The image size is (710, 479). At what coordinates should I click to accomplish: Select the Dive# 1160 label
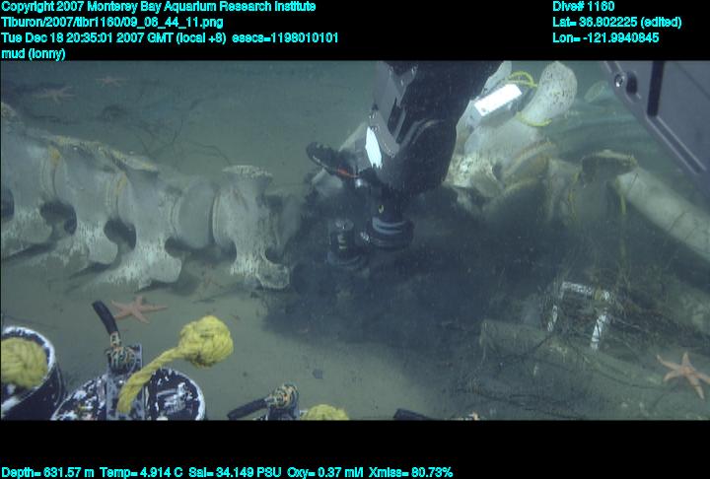(x=583, y=7)
